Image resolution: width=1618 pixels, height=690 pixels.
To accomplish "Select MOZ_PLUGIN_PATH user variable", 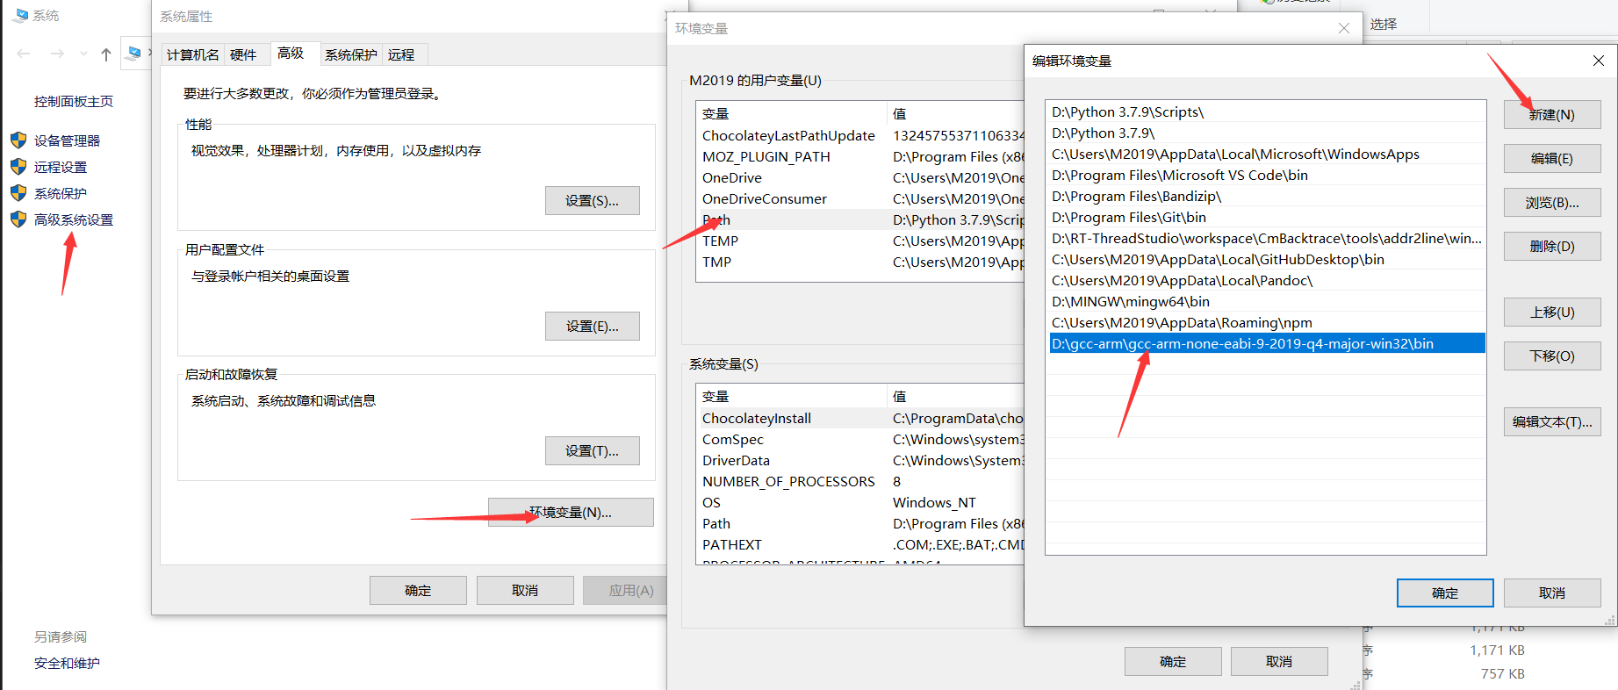I will click(860, 156).
